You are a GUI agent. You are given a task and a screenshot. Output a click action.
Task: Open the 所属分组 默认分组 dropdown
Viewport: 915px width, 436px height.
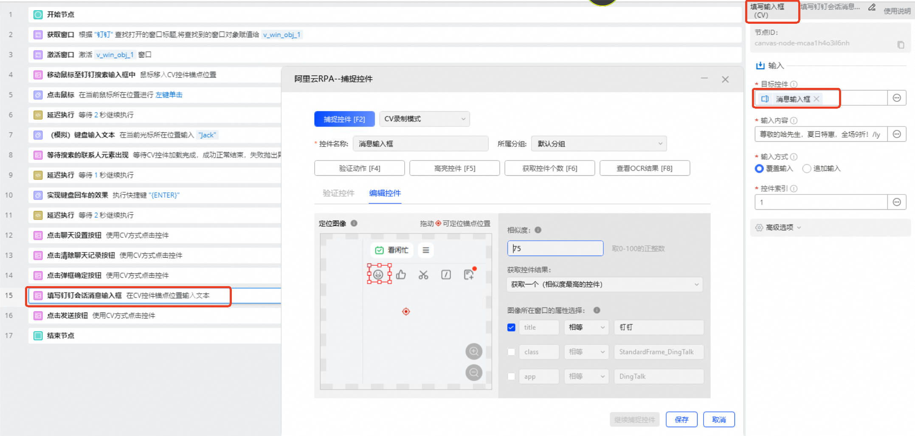pyautogui.click(x=599, y=143)
